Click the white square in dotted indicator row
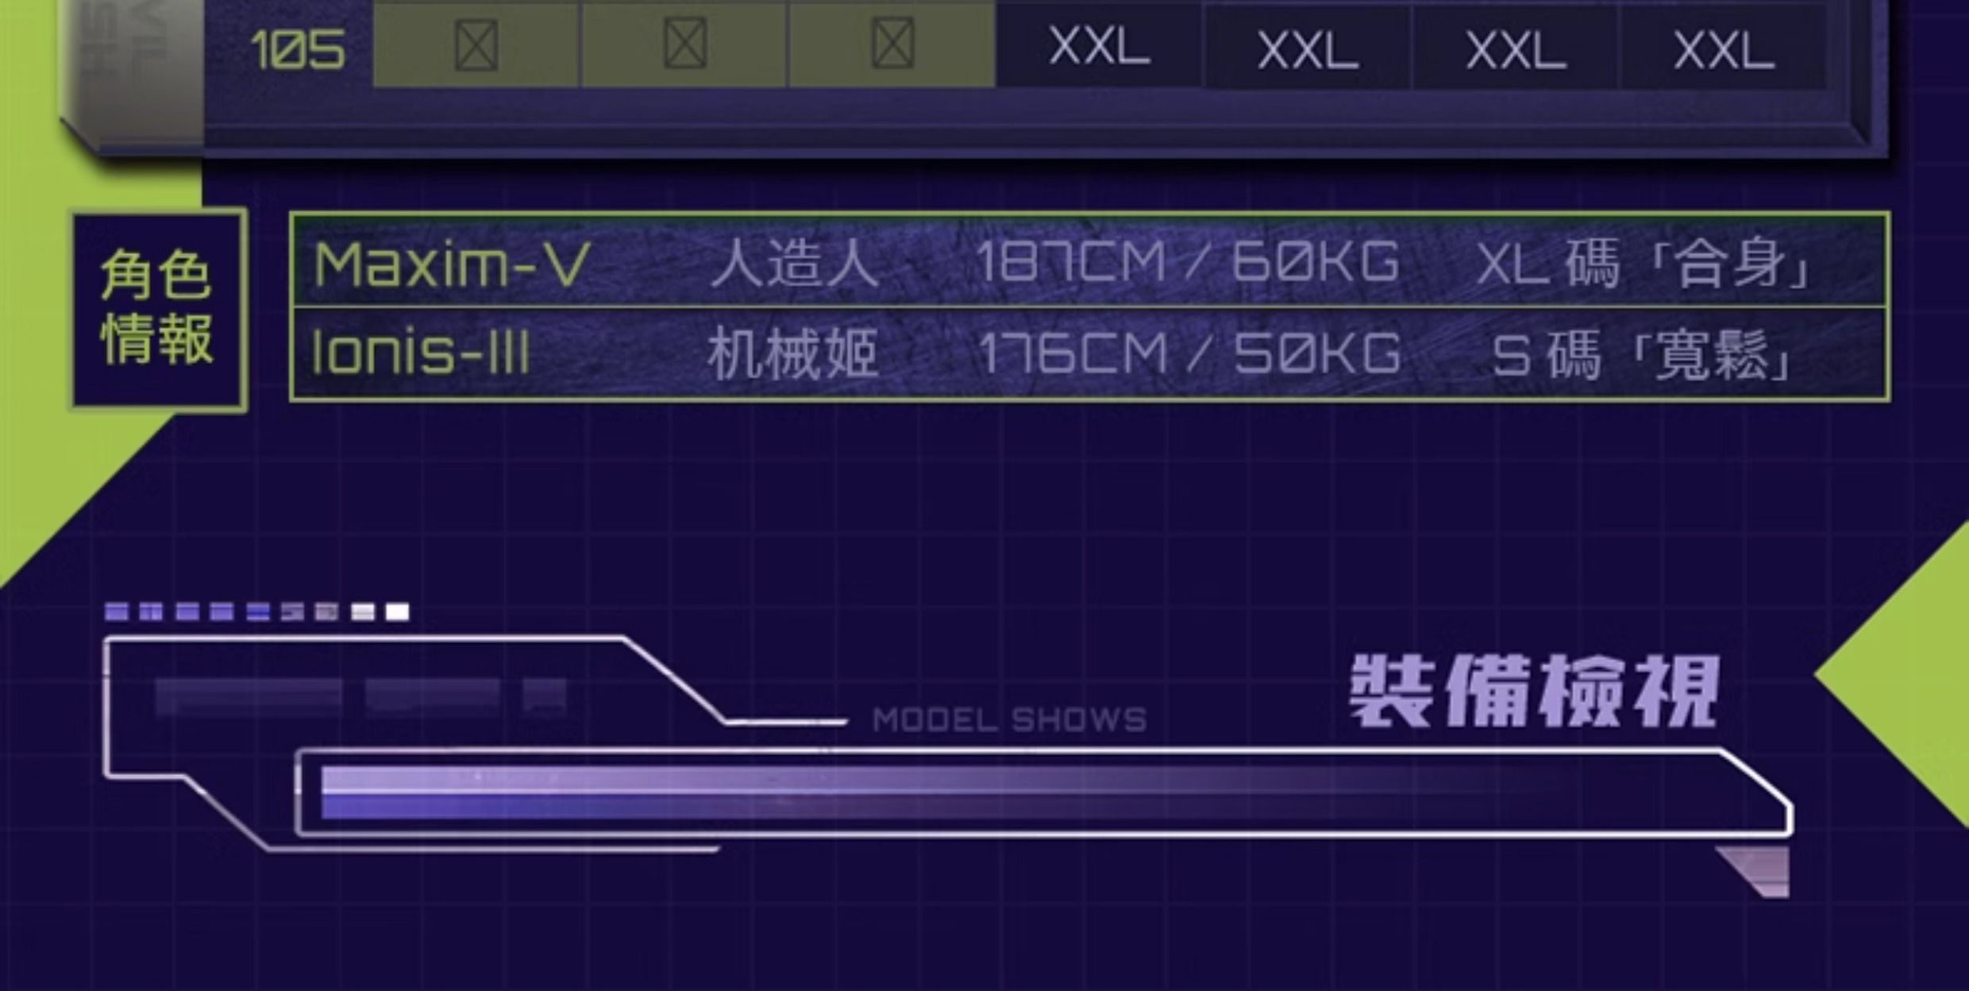 click(x=397, y=611)
